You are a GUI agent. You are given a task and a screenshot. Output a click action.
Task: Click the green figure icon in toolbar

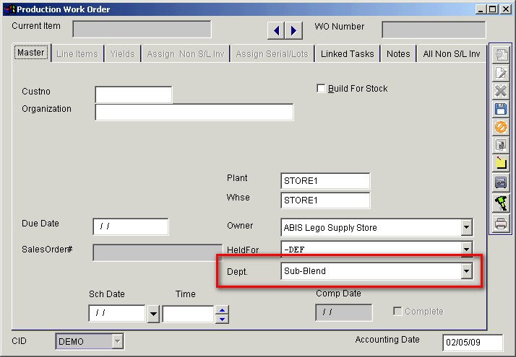[x=500, y=203]
